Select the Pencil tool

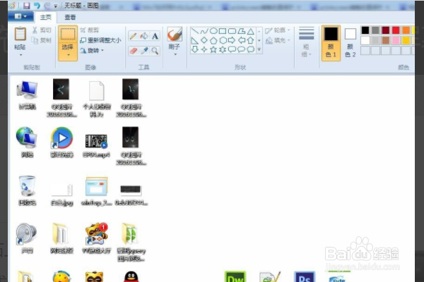(x=133, y=36)
